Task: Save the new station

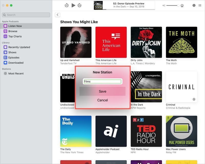Action: pyautogui.click(x=102, y=91)
